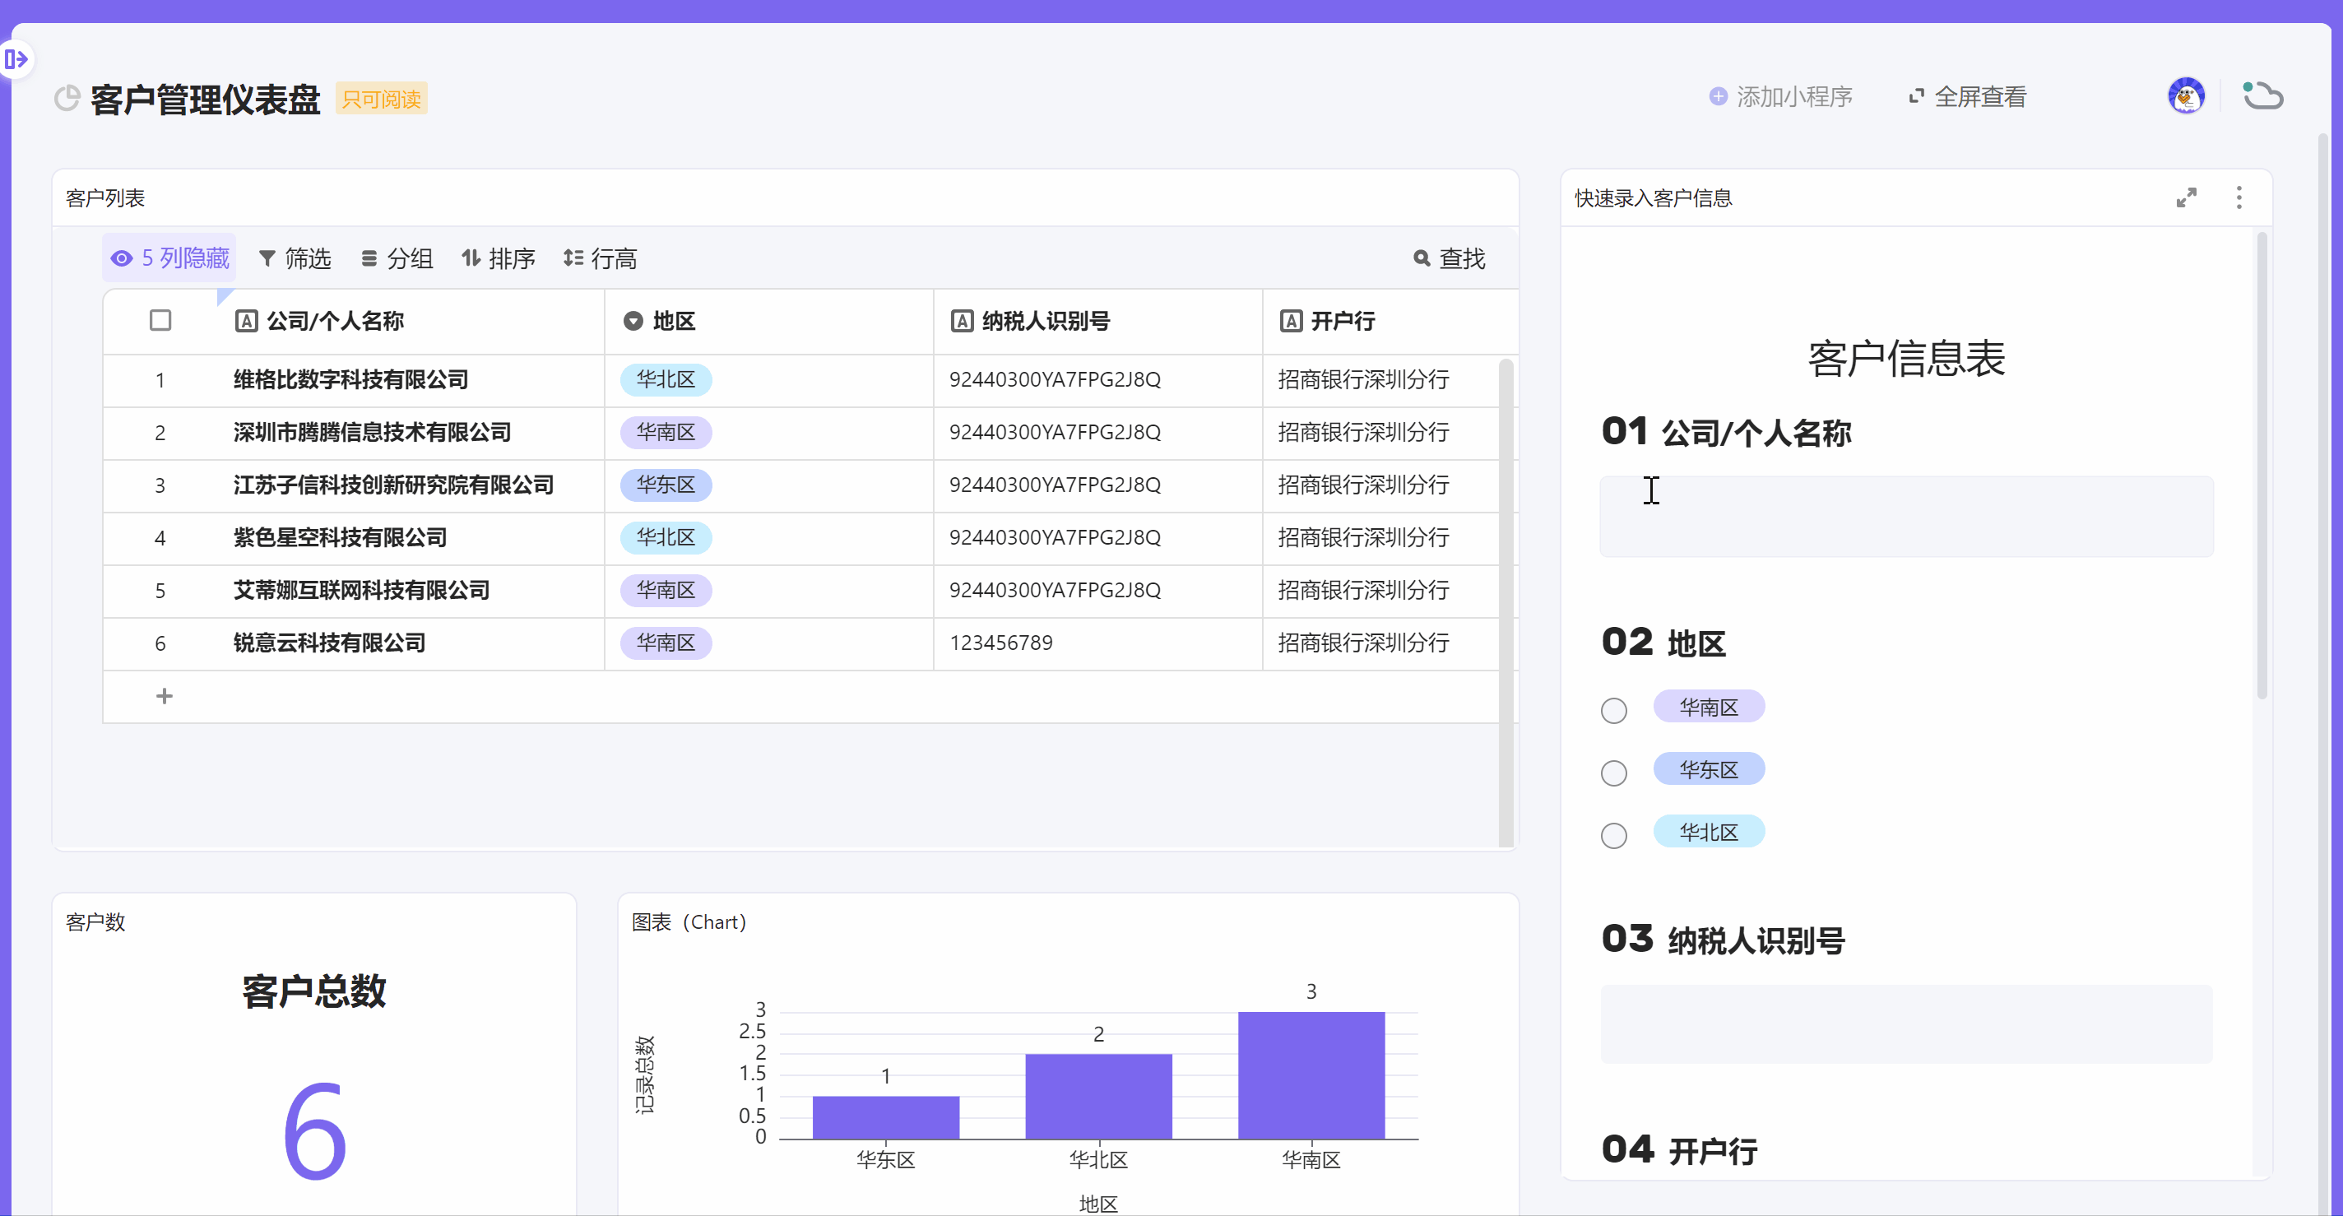Check the select-all checkbox in table header
Image resolution: width=2343 pixels, height=1216 pixels.
coord(160,320)
